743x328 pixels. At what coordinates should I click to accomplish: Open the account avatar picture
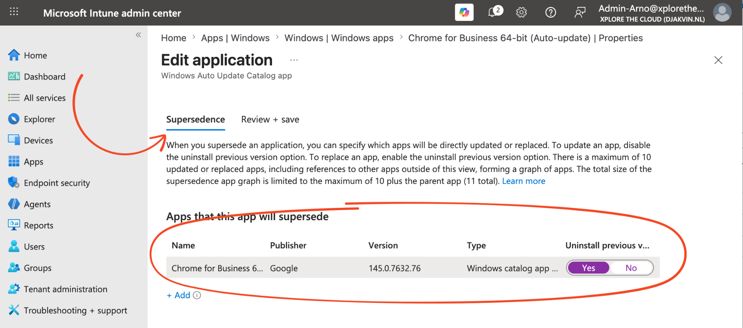(722, 12)
